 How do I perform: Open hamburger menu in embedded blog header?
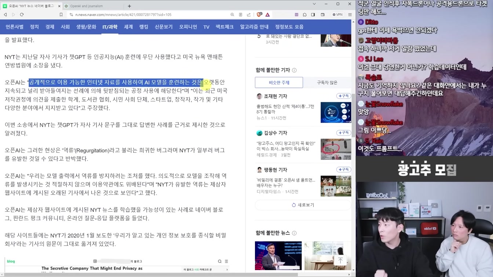tap(226, 261)
